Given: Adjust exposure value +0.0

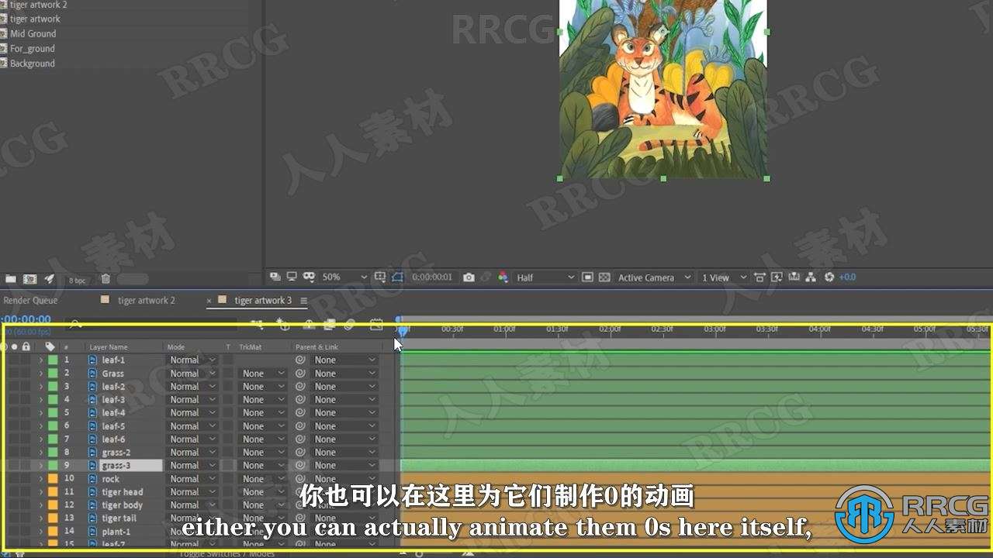Looking at the screenshot, I should tap(847, 277).
